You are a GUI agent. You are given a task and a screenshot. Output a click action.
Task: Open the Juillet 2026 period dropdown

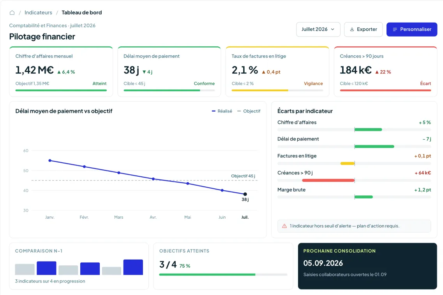click(318, 29)
